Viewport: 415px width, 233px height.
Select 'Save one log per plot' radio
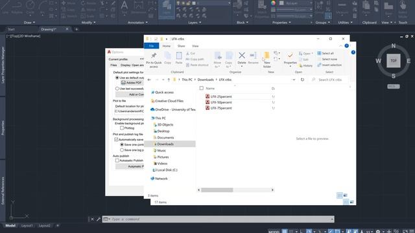pyautogui.click(x=122, y=150)
